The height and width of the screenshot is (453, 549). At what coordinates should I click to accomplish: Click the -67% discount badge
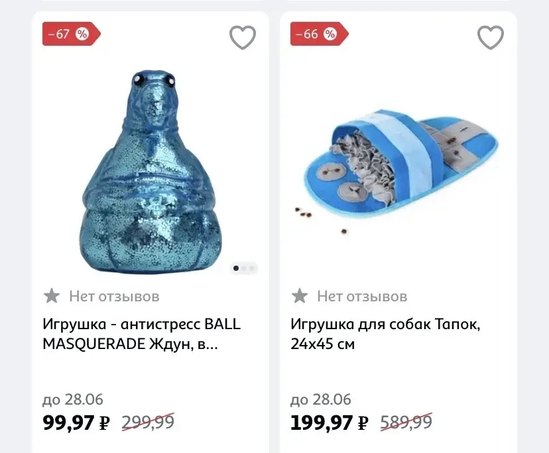click(71, 34)
